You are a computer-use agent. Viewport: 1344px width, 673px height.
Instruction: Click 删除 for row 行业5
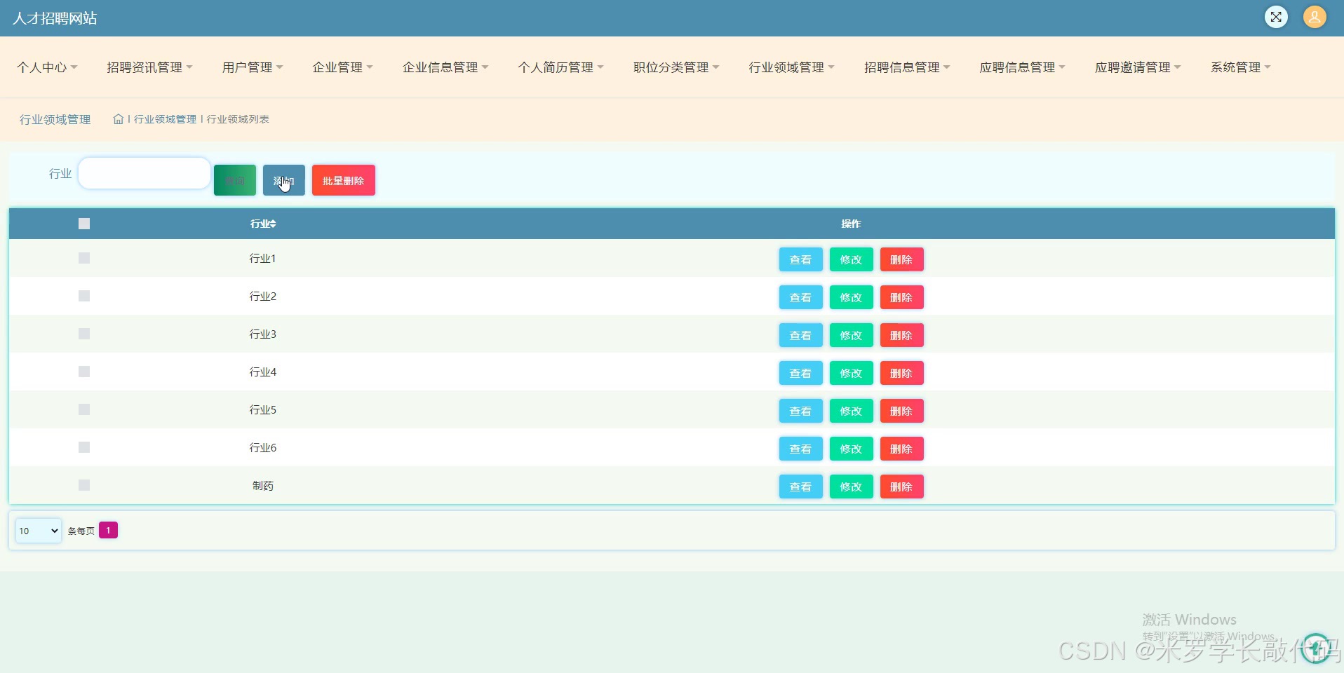point(901,411)
